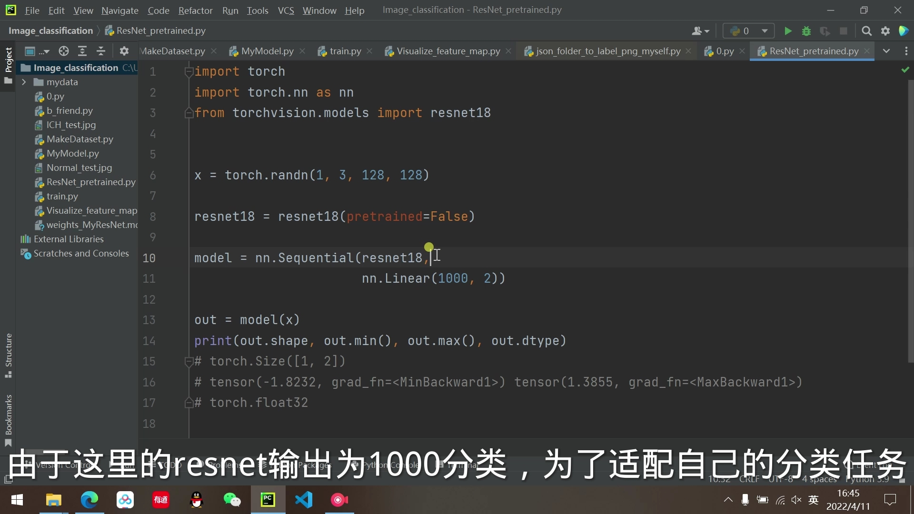The height and width of the screenshot is (514, 914).
Task: Open the run configuration dropdown
Action: [x=749, y=31]
